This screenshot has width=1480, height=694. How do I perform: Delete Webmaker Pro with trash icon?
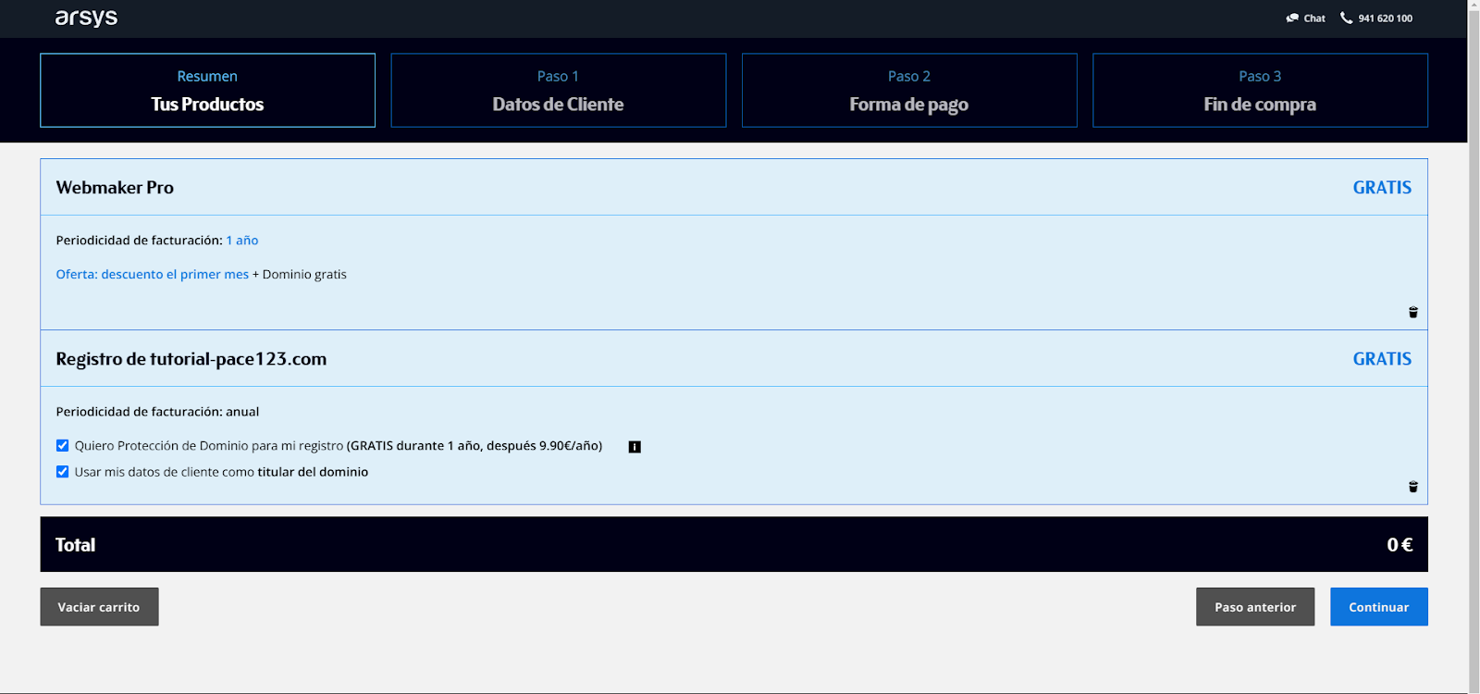pos(1412,313)
